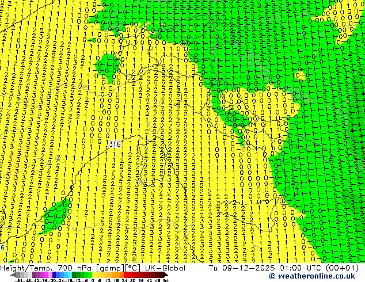Click the weatheronline.co.uk copyright link
The width and height of the screenshot is (365, 282).
[312, 276]
